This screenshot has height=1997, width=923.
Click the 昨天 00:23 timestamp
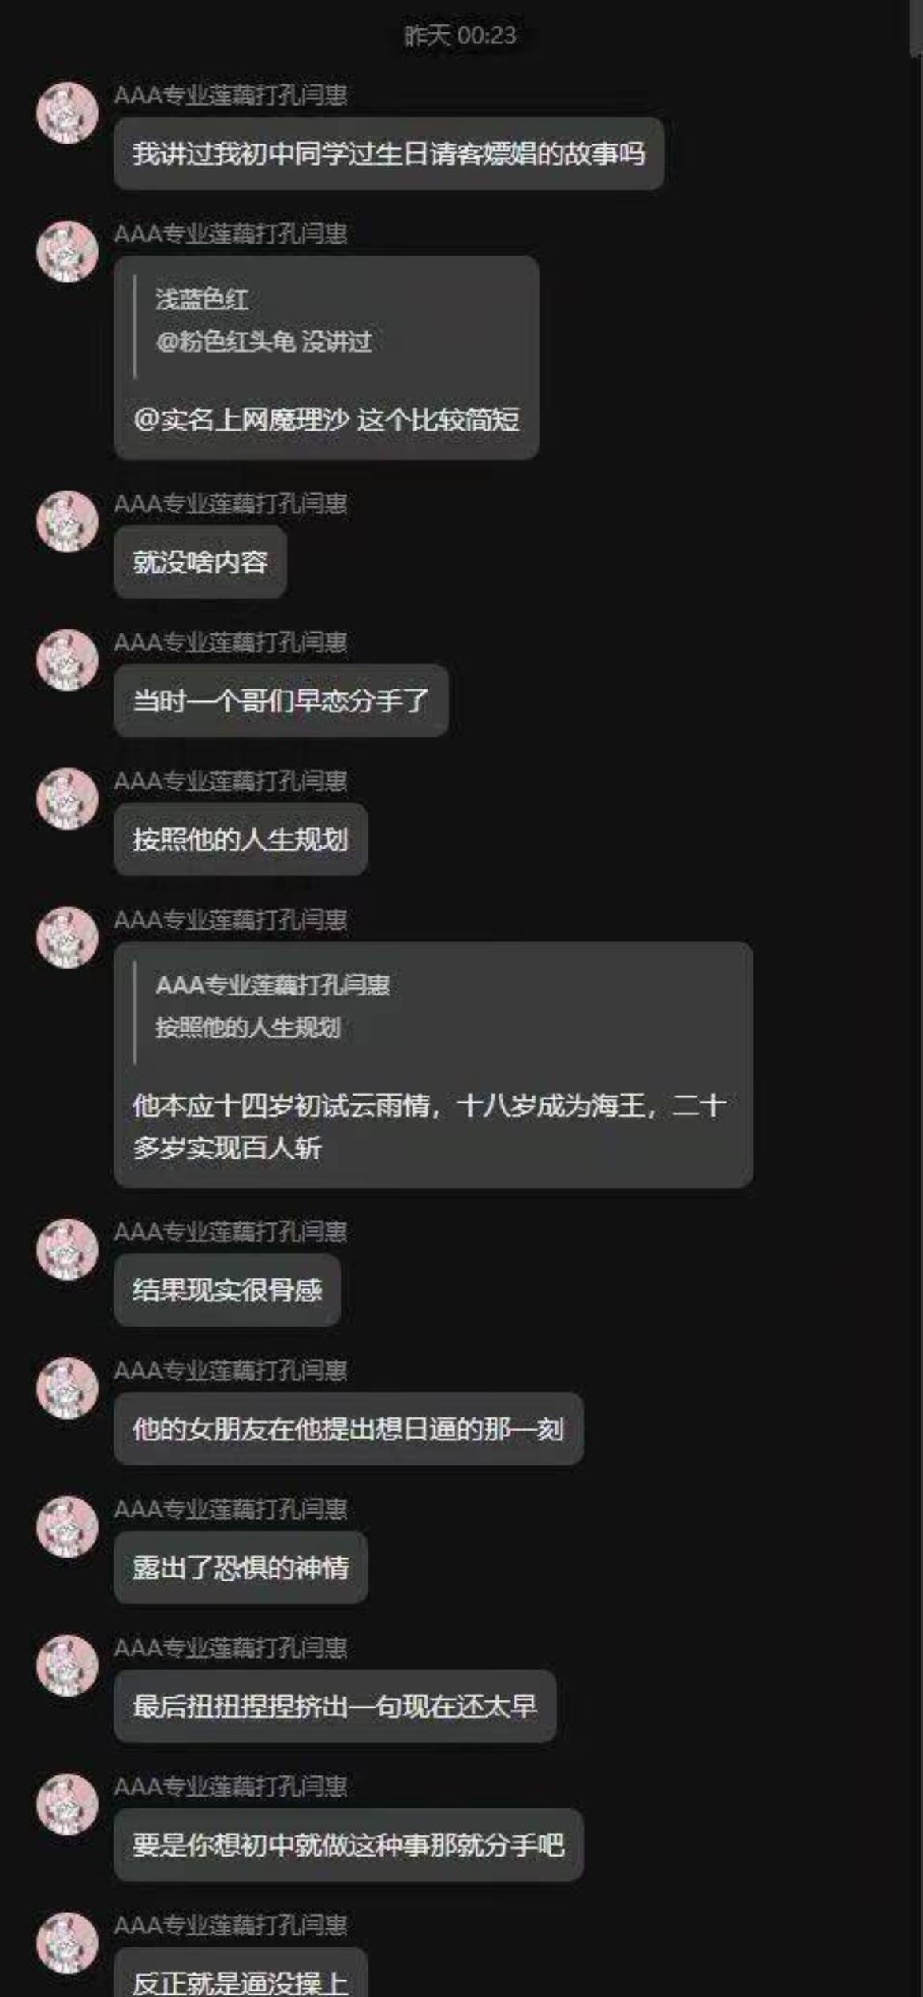pos(461,35)
